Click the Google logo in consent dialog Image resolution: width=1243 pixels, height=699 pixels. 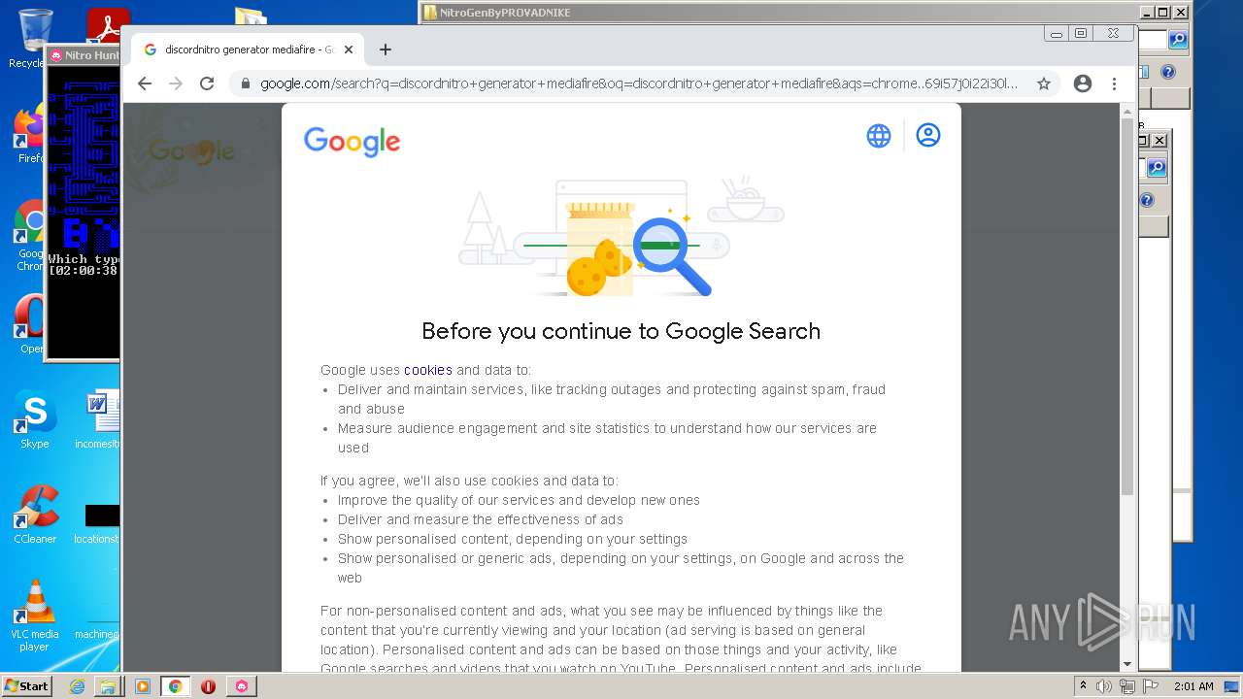pos(352,142)
